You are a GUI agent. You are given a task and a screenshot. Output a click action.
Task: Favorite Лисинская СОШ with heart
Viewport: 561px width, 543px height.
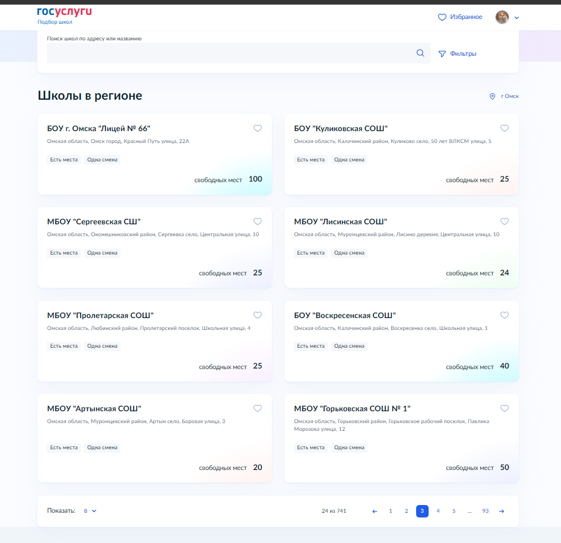[x=505, y=221]
